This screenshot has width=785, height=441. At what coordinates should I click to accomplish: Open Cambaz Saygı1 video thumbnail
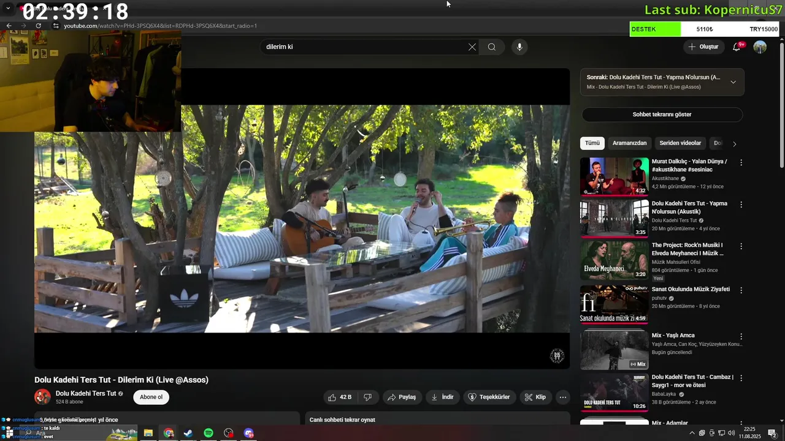pyautogui.click(x=615, y=392)
